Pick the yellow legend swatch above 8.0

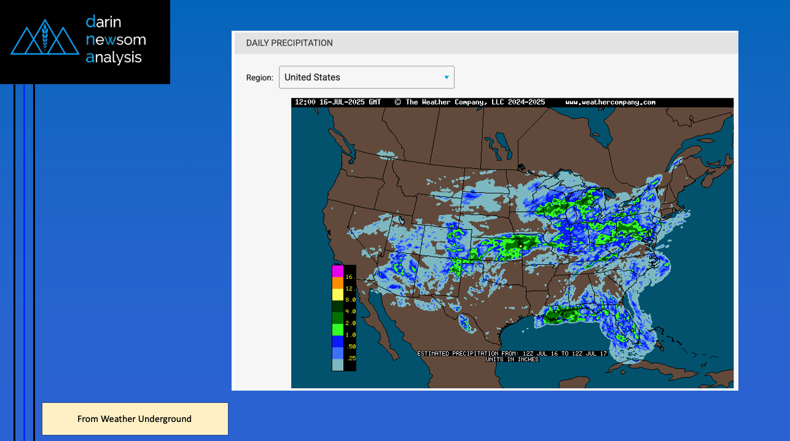click(337, 294)
